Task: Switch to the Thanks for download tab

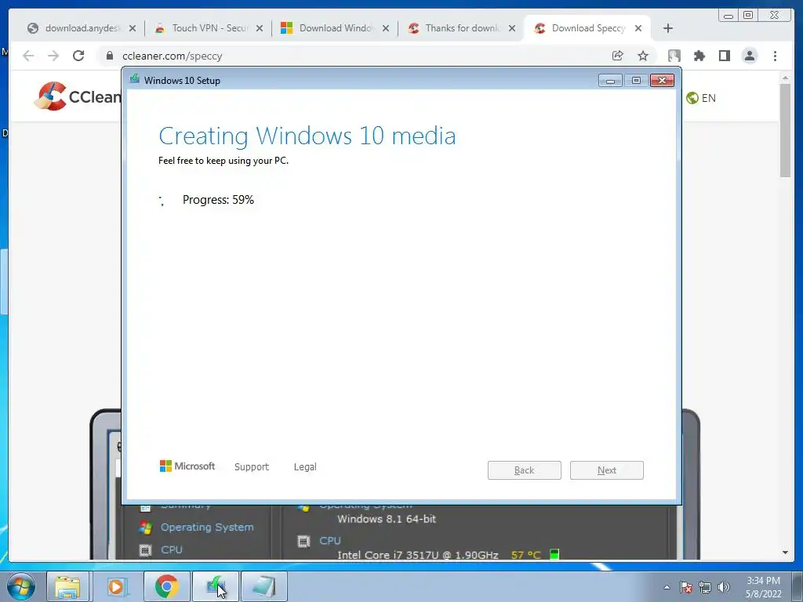Action: (x=461, y=28)
